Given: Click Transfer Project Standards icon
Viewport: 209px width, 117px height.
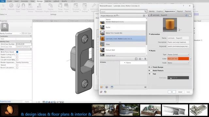Looking at the screenshot, I should pyautogui.click(x=51, y=6).
